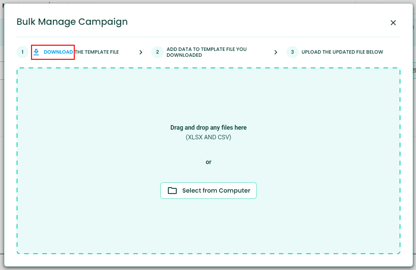Click the 'or' separator text in drop zone
This screenshot has height=270, width=416.
pos(209,162)
